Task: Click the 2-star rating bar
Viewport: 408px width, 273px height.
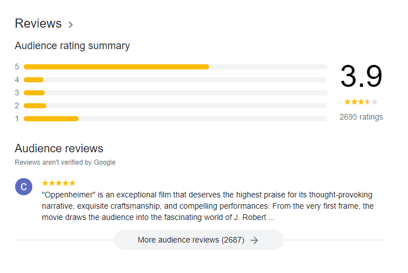Action: 175,106
